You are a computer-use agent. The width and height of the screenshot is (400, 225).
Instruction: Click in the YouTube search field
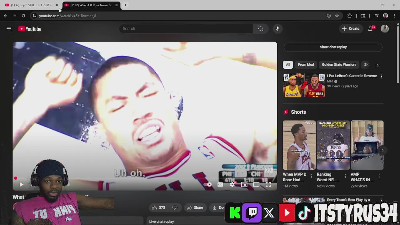(x=186, y=29)
